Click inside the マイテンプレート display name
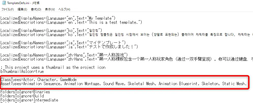The image size is (253, 103). 106,43
